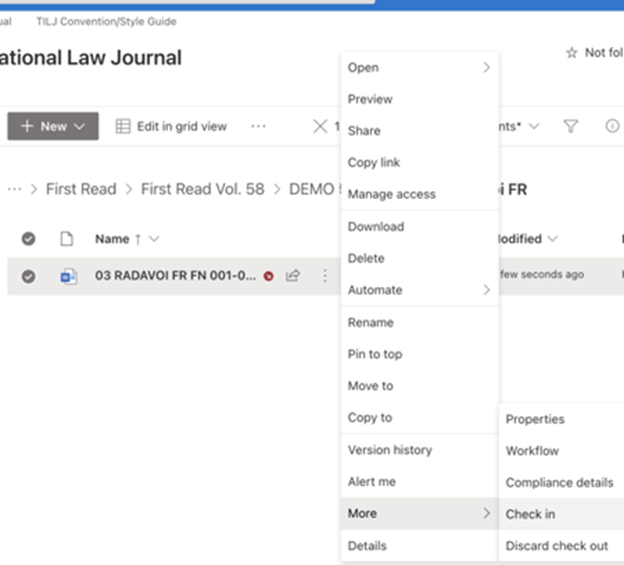Select Copy link in the context menu
Viewport: 624px width, 565px height.
tap(420, 163)
